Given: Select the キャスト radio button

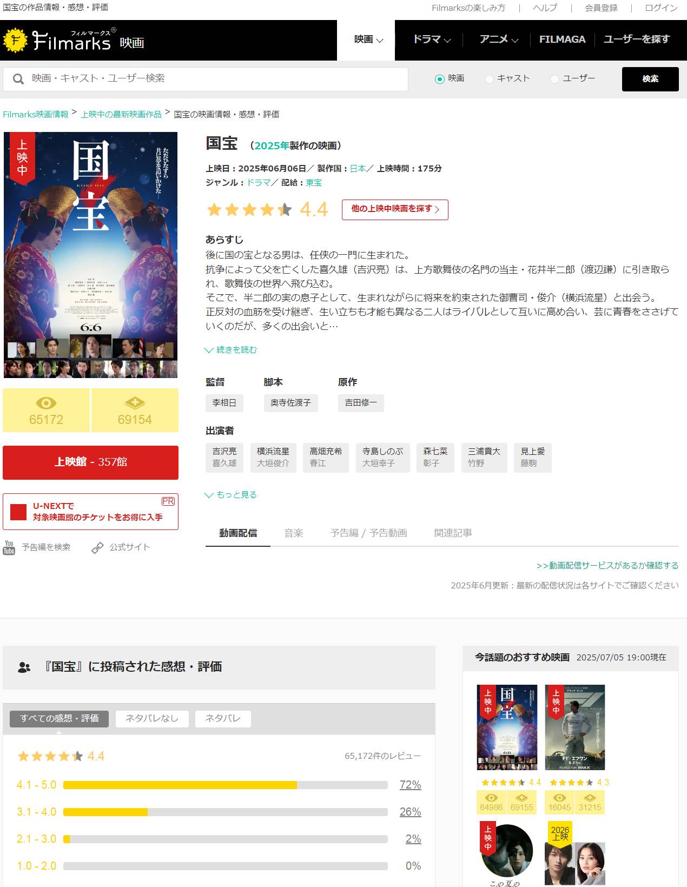Looking at the screenshot, I should tap(489, 79).
